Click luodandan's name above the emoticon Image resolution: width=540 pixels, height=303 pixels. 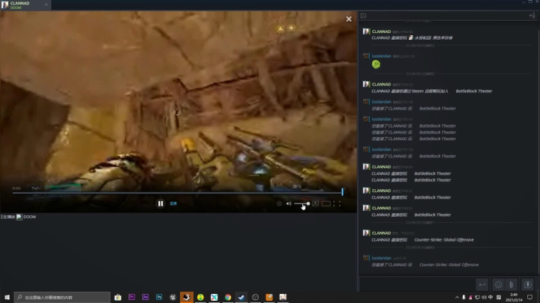click(381, 55)
